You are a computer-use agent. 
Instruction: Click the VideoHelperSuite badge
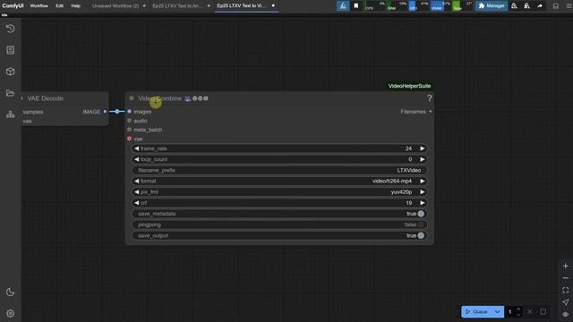(x=409, y=86)
